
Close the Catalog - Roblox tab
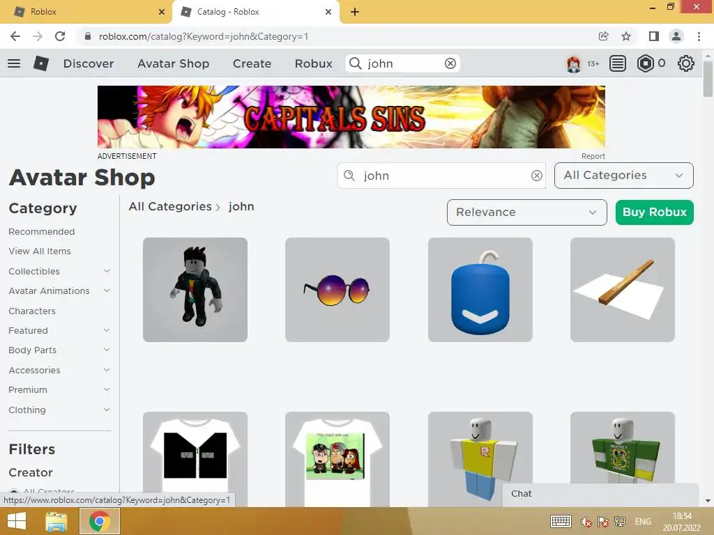pyautogui.click(x=328, y=12)
